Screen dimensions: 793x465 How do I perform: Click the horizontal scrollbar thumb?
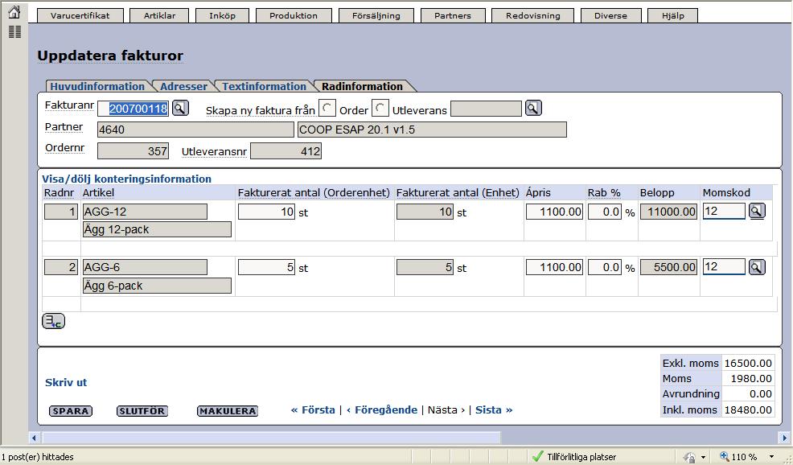(x=272, y=437)
